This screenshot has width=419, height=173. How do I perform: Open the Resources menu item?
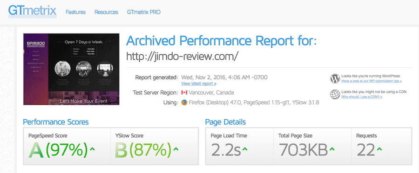106,12
